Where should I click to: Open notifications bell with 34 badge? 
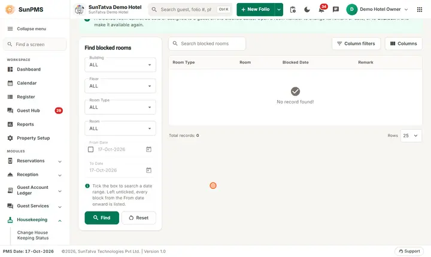click(x=321, y=9)
